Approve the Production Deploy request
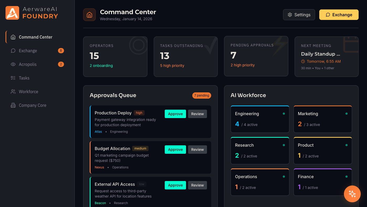Image resolution: width=367 pixels, height=207 pixels. (175, 114)
